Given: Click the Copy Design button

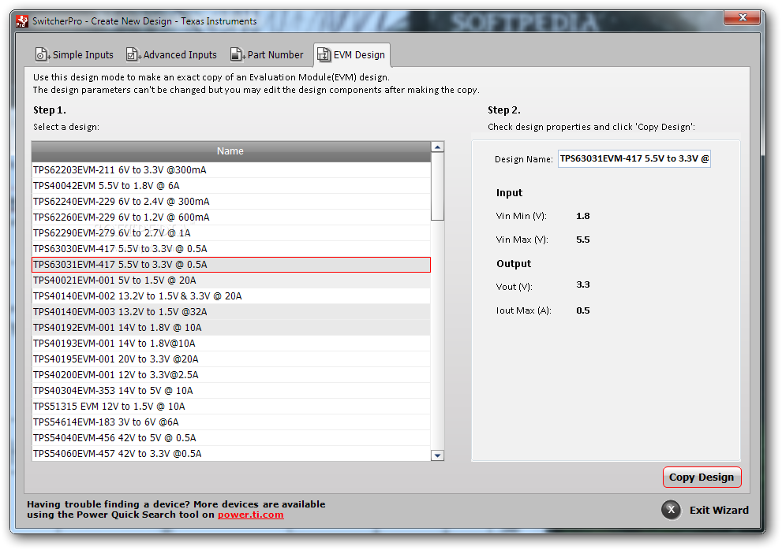Looking at the screenshot, I should 702,477.
